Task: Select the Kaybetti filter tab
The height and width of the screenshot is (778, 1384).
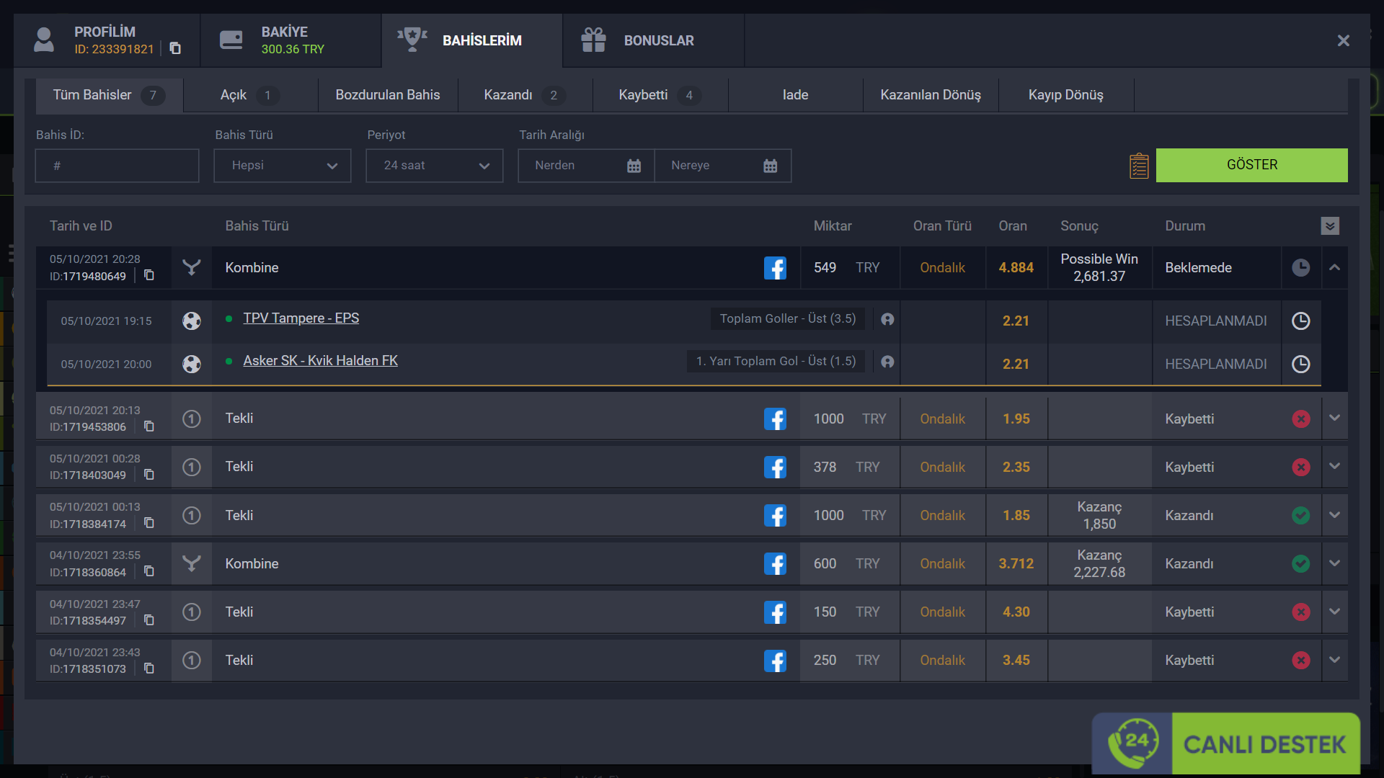Action: pyautogui.click(x=660, y=95)
